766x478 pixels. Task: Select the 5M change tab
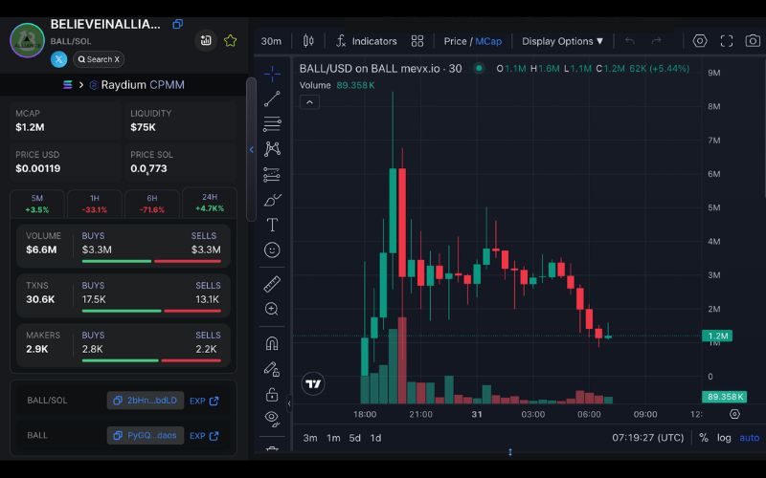point(37,204)
